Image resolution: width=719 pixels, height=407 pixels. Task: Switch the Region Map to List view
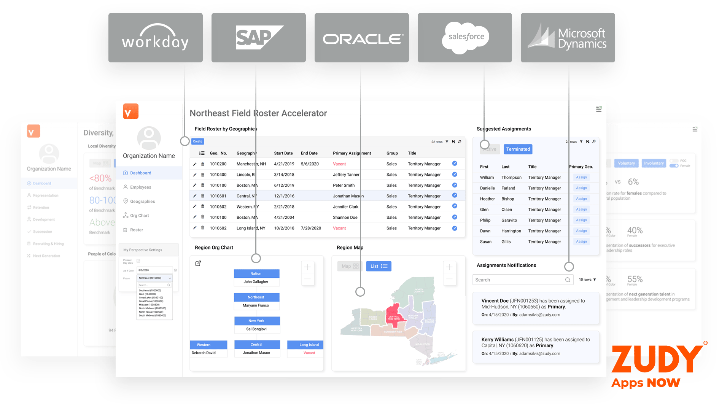(379, 266)
